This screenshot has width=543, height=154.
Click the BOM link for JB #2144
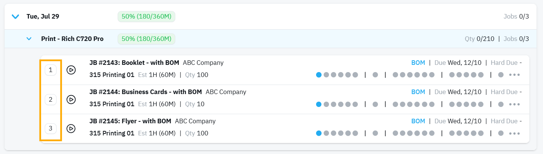click(418, 92)
